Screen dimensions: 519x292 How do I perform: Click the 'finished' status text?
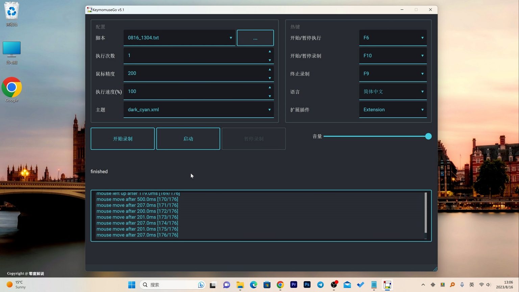click(99, 172)
